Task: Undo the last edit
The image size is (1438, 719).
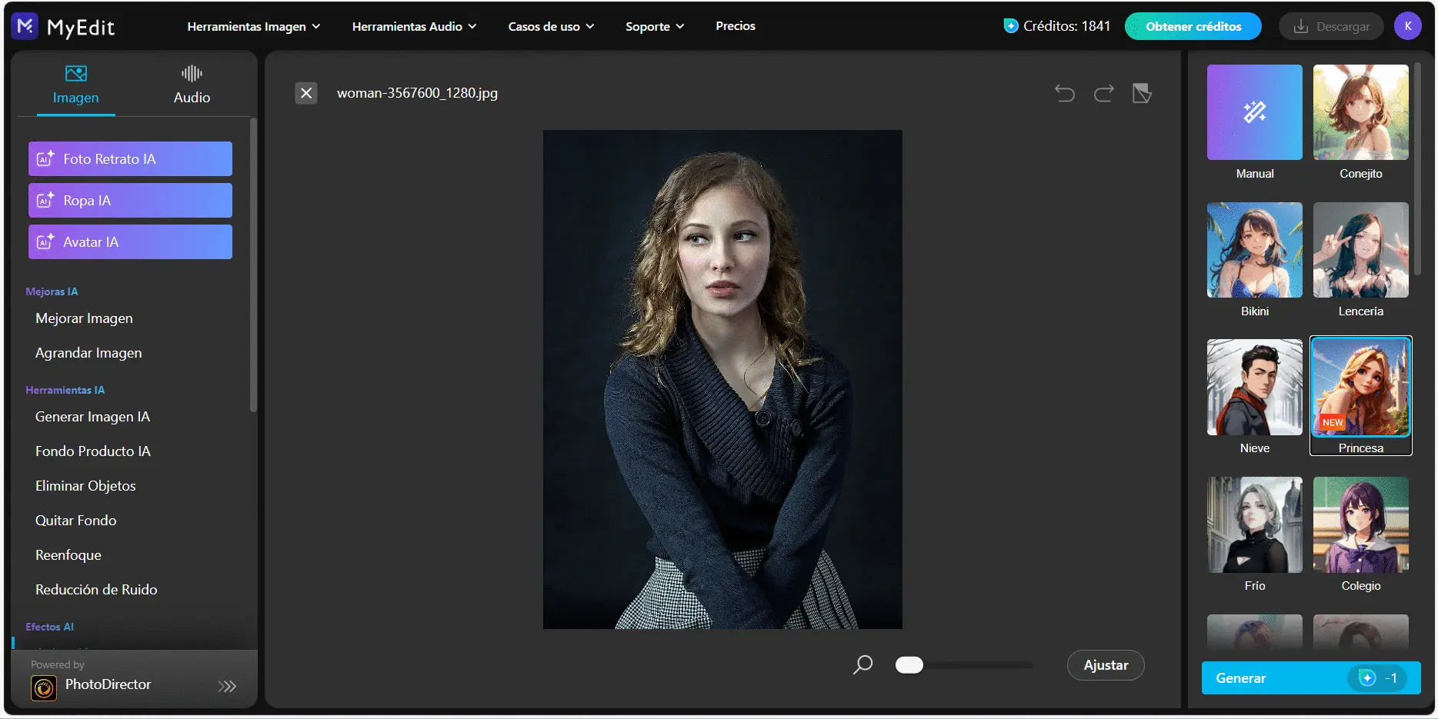Action: point(1065,94)
